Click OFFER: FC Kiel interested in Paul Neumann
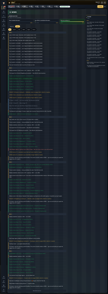 click(x=37, y=95)
